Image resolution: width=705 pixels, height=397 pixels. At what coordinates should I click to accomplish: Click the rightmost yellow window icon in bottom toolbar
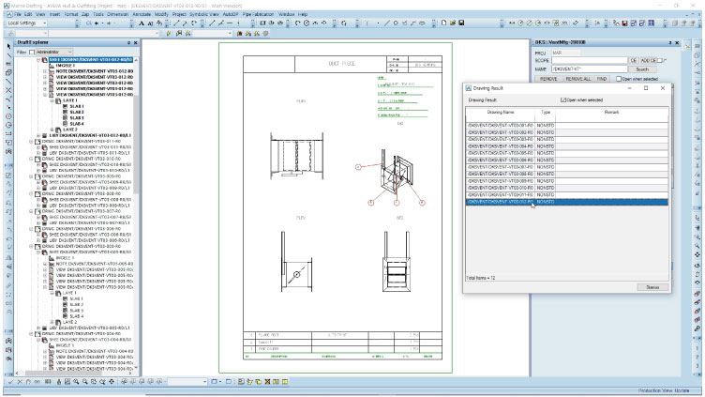[x=285, y=382]
